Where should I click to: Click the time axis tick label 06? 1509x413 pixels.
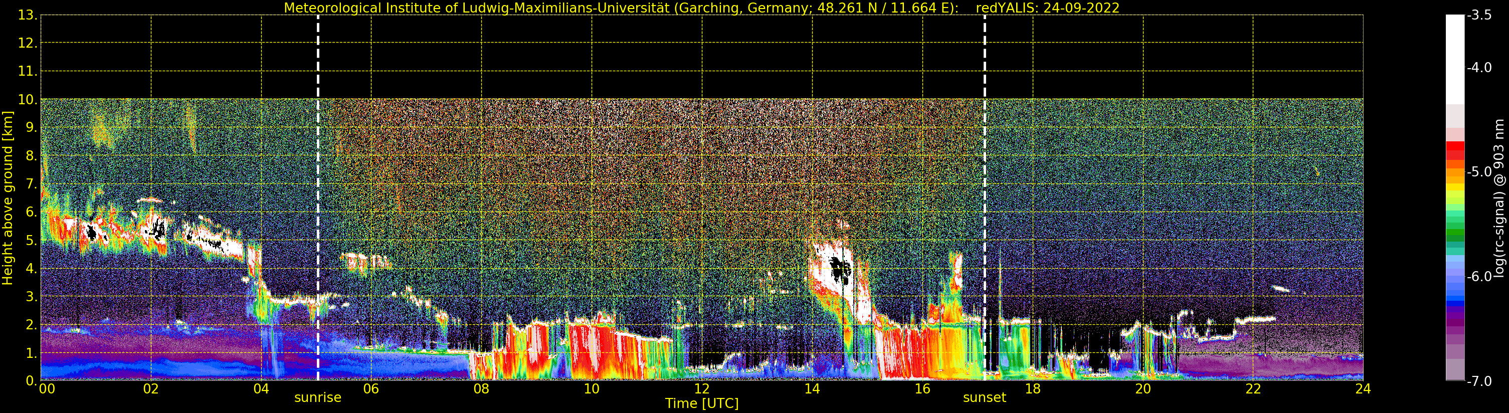tap(371, 389)
